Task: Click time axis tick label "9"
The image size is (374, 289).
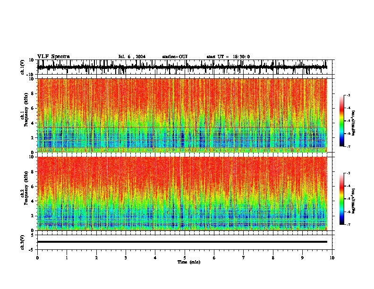Action: (x=302, y=258)
